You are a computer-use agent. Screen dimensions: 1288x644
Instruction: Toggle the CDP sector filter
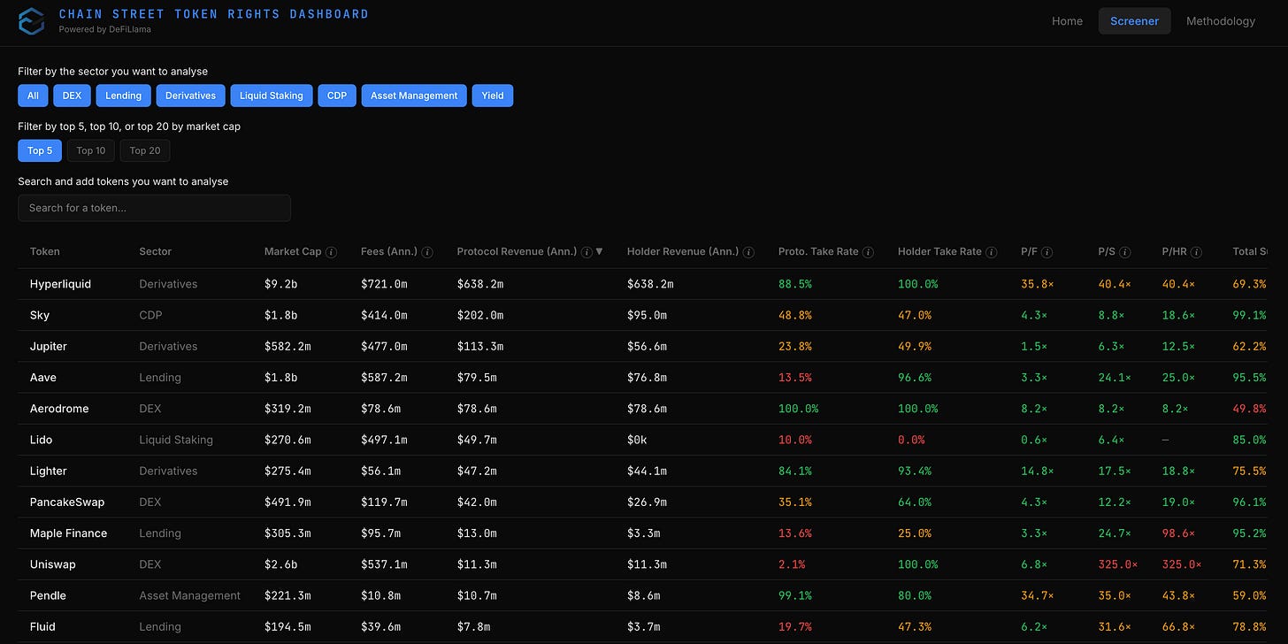(337, 96)
